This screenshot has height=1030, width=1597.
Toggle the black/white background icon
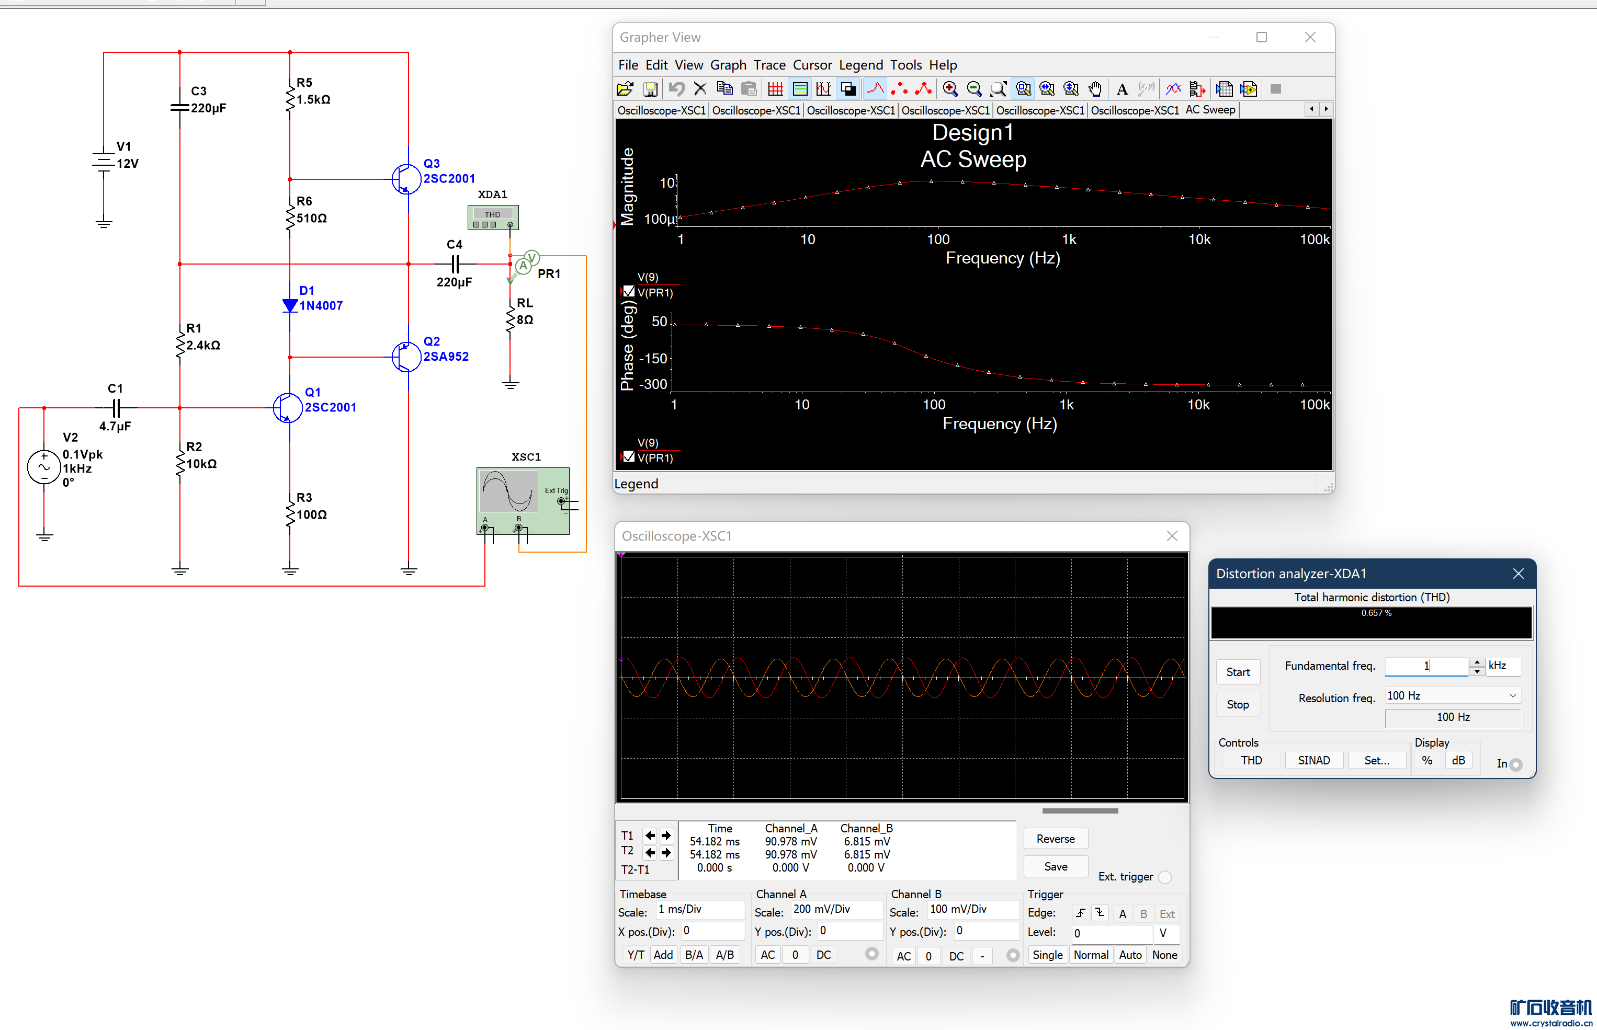coord(848,89)
